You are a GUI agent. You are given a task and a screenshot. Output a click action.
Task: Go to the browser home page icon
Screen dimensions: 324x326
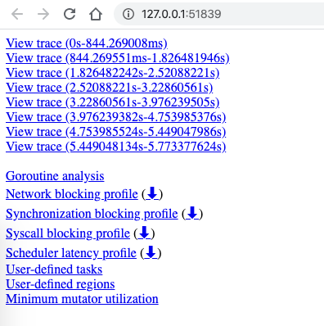[96, 14]
